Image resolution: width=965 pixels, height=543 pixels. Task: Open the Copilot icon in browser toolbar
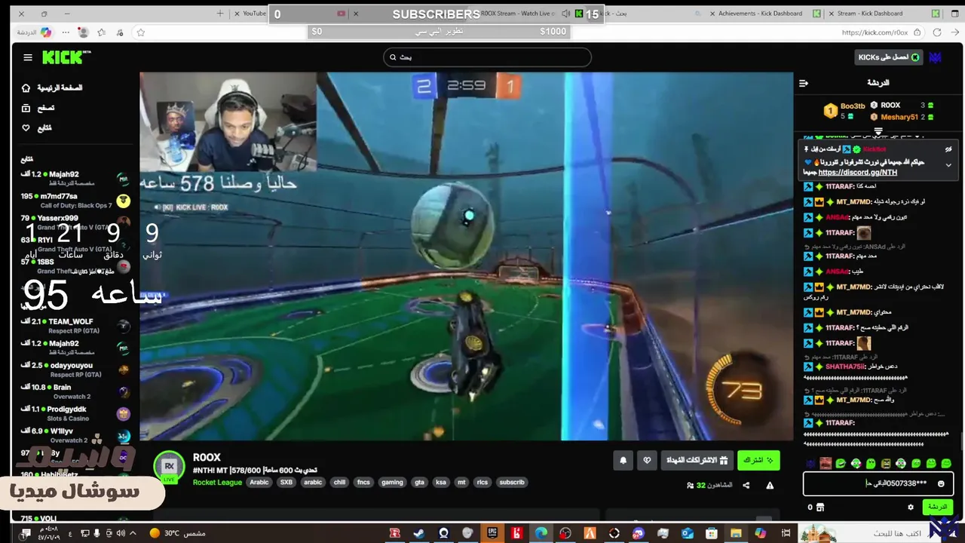46,32
